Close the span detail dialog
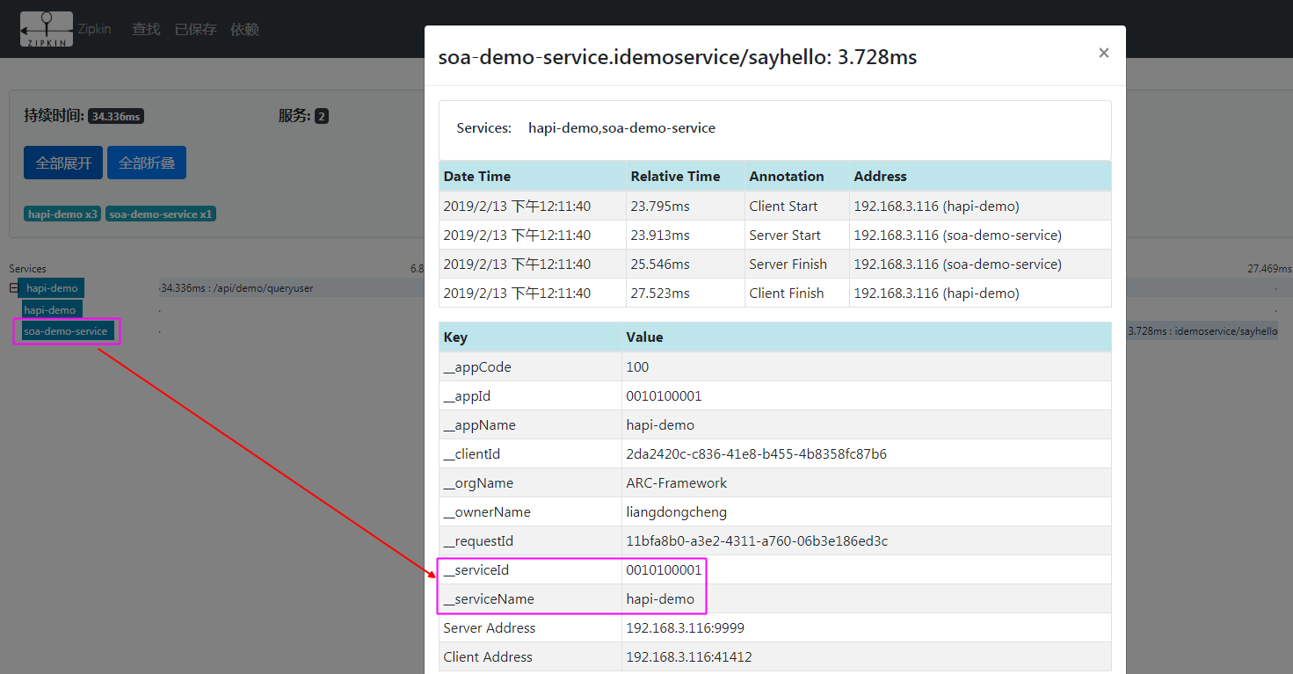This screenshot has width=1293, height=674. coord(1104,53)
